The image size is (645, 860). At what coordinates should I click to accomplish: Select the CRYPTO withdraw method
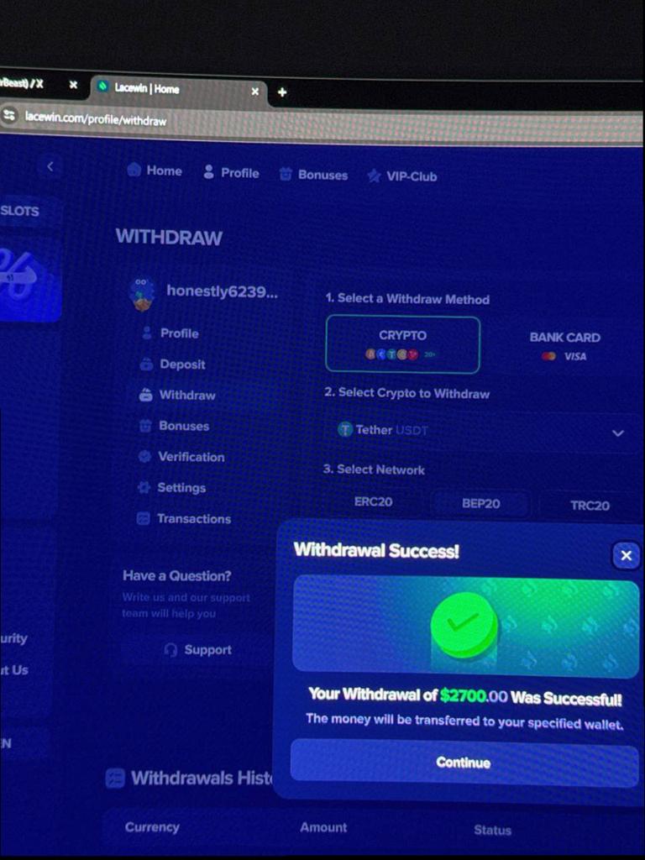(402, 345)
